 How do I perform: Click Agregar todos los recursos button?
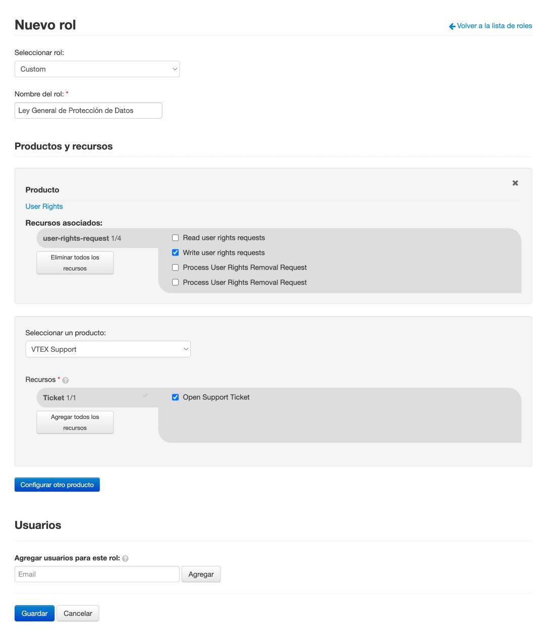[x=75, y=422]
